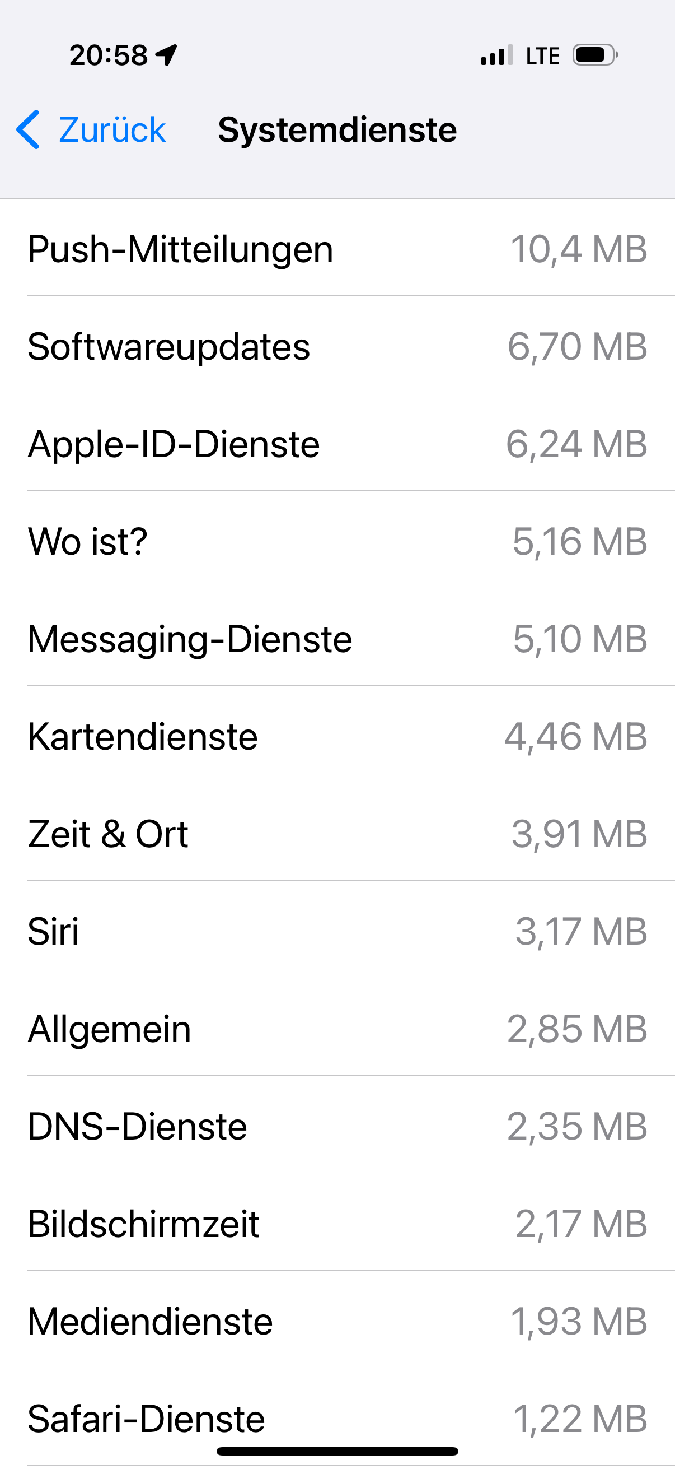Choose the Wo ist? entry

(337, 541)
